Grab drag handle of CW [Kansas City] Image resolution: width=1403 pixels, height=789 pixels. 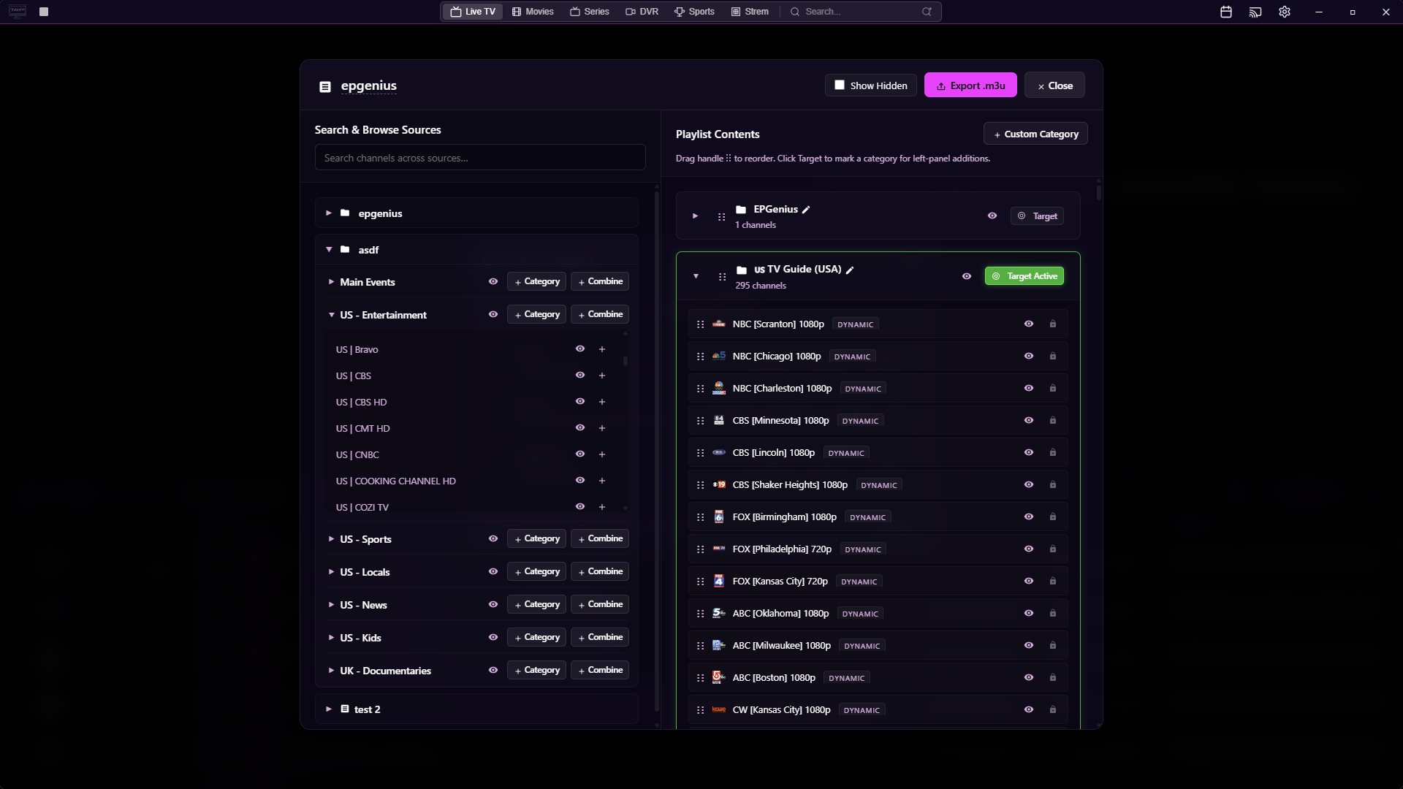point(700,710)
